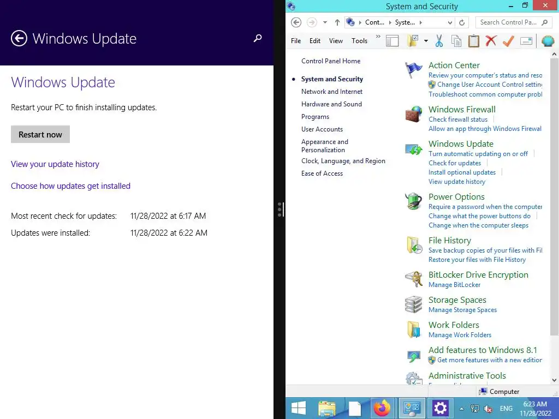Open the View menu

point(336,40)
